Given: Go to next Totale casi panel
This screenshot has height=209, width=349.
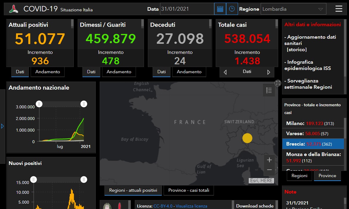Looking at the screenshot, I should click(269, 72).
